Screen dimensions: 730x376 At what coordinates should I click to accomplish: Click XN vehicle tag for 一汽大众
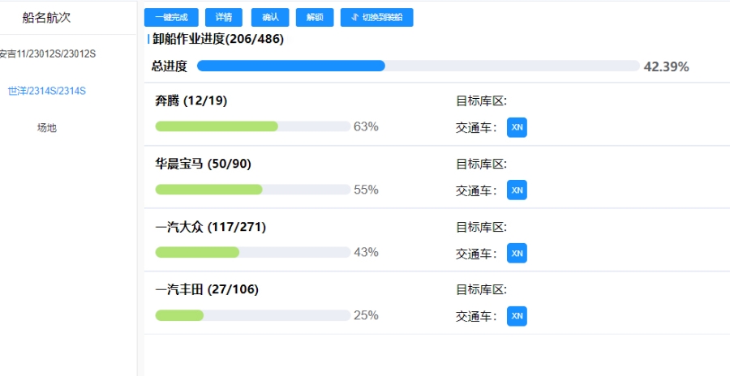click(x=517, y=253)
